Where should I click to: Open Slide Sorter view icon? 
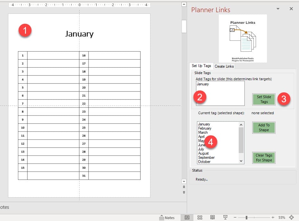pos(200,217)
